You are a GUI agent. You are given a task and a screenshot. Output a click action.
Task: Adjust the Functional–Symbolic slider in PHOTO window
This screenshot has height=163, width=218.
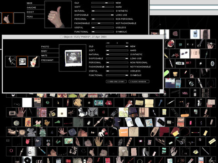(117, 75)
